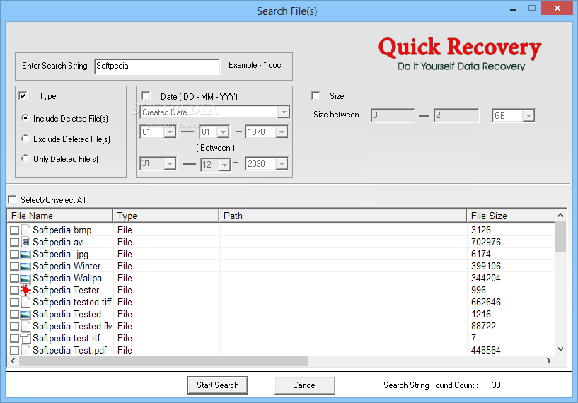
Task: Click the vertical scrollbar thumb of file list
Action: point(560,236)
